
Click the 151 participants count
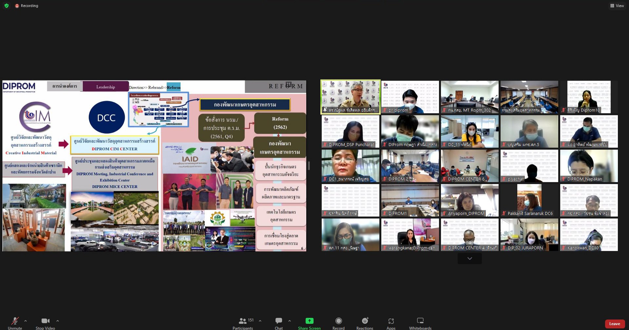coord(251,320)
